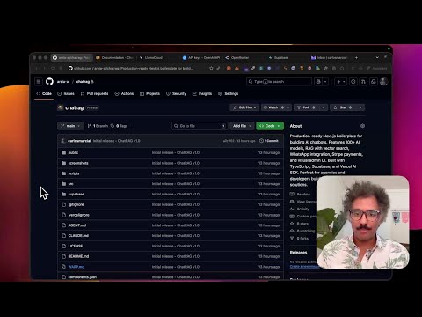Screen dimensions: 422x317
Task: Open the user avatar menu
Action: click(383, 82)
